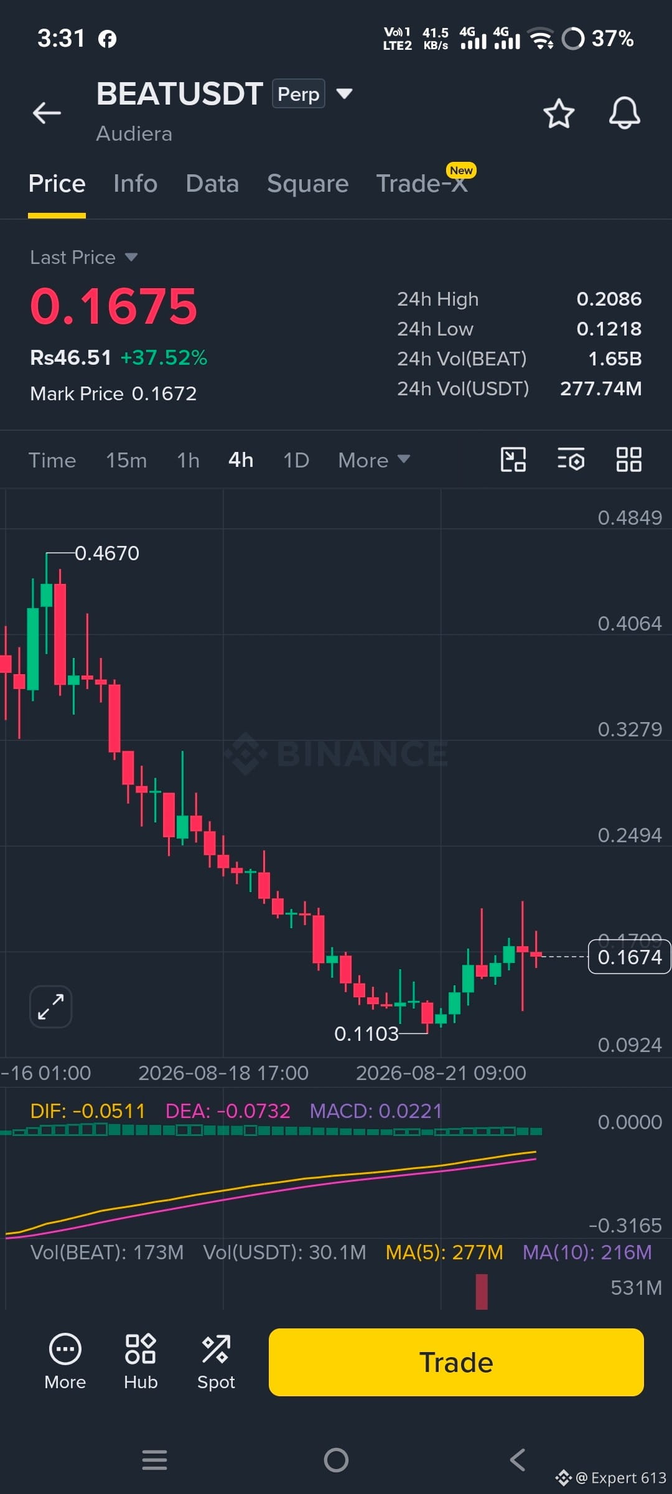Tap the 24h Low value 0.1218

tap(609, 329)
